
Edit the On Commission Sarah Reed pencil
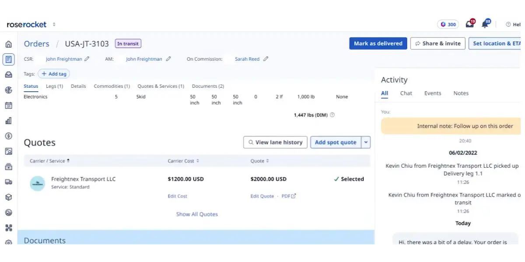[x=266, y=59]
